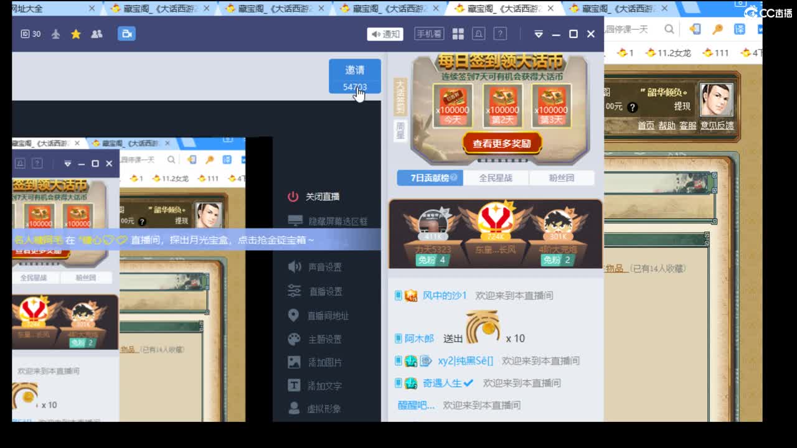
Task: Click the rocket icon in CC title bar
Action: point(56,34)
